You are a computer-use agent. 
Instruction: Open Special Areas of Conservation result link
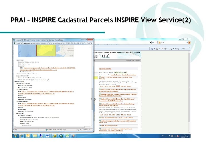pyautogui.click(x=117, y=100)
